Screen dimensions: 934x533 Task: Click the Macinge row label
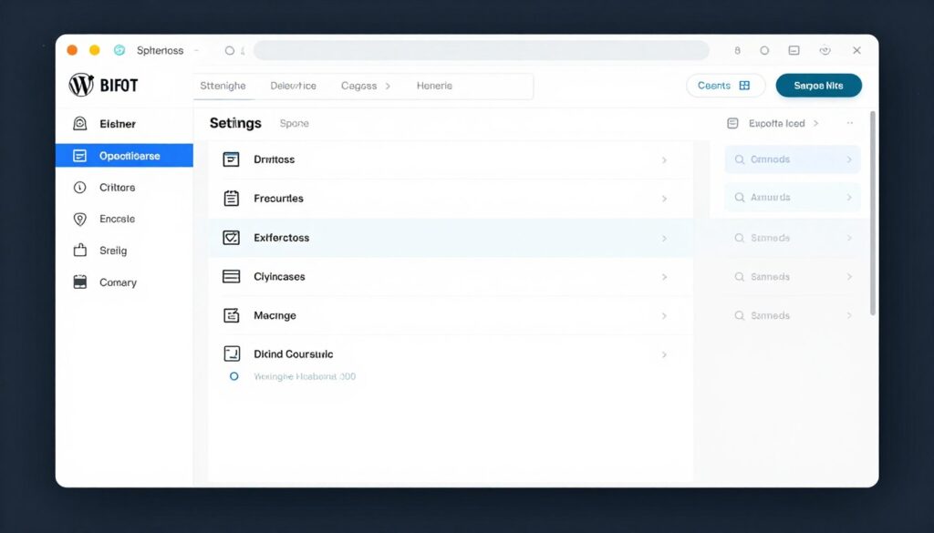[275, 315]
